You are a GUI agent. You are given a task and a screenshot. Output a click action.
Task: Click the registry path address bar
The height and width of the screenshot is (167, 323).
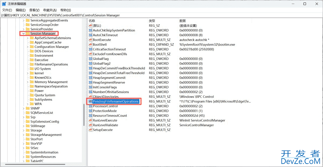click(81, 15)
